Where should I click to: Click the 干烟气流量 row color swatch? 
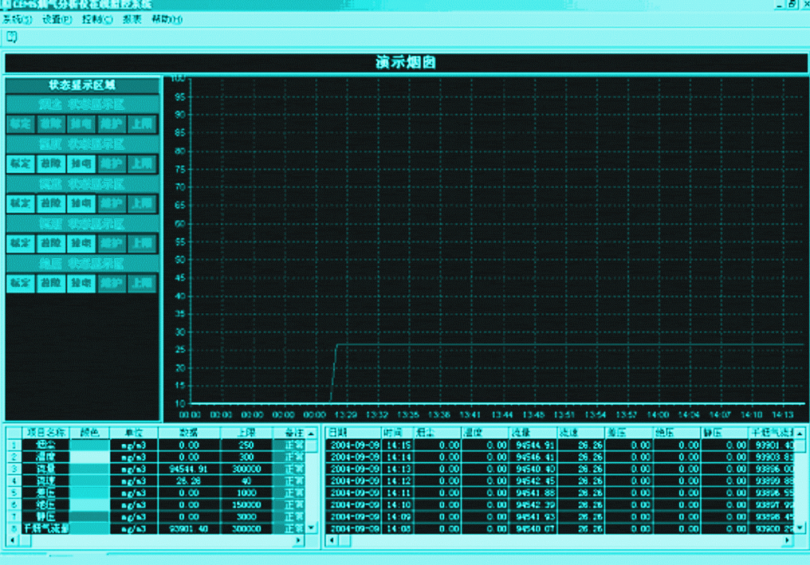tap(90, 528)
